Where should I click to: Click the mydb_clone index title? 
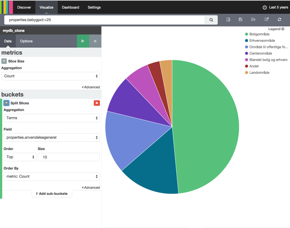[14, 31]
